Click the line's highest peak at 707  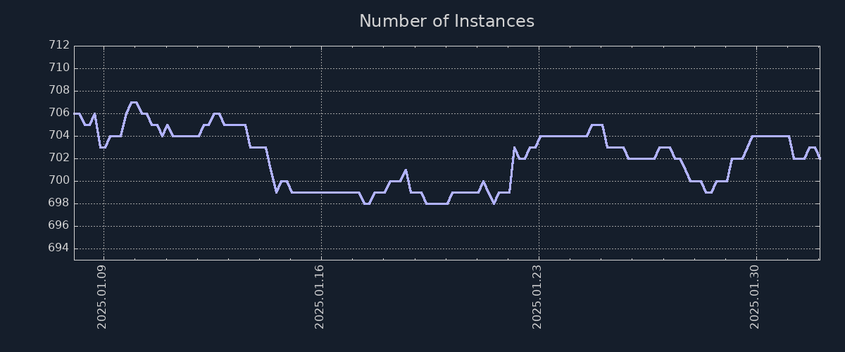pyautogui.click(x=133, y=102)
